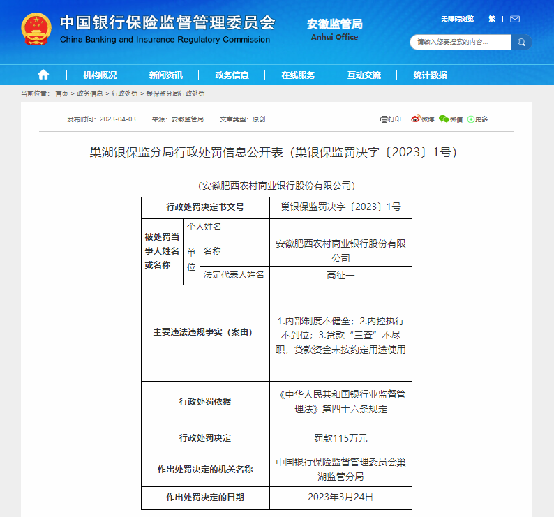Click the fine cell 罚款115万元
The image size is (554, 517).
click(340, 439)
